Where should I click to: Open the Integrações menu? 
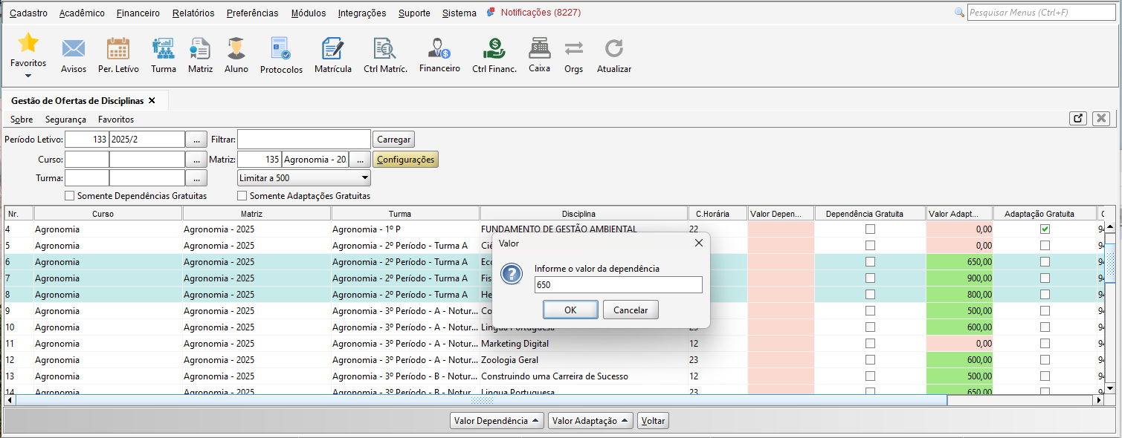(362, 13)
